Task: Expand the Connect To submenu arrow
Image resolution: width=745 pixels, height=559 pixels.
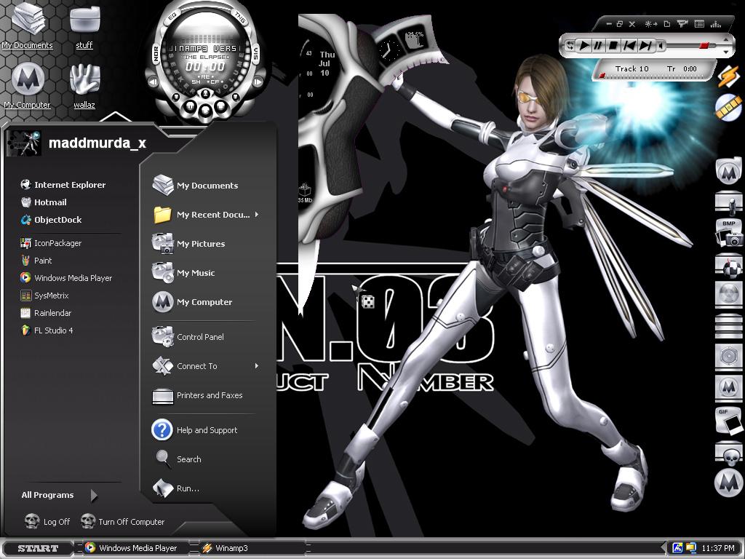Action: click(x=257, y=365)
